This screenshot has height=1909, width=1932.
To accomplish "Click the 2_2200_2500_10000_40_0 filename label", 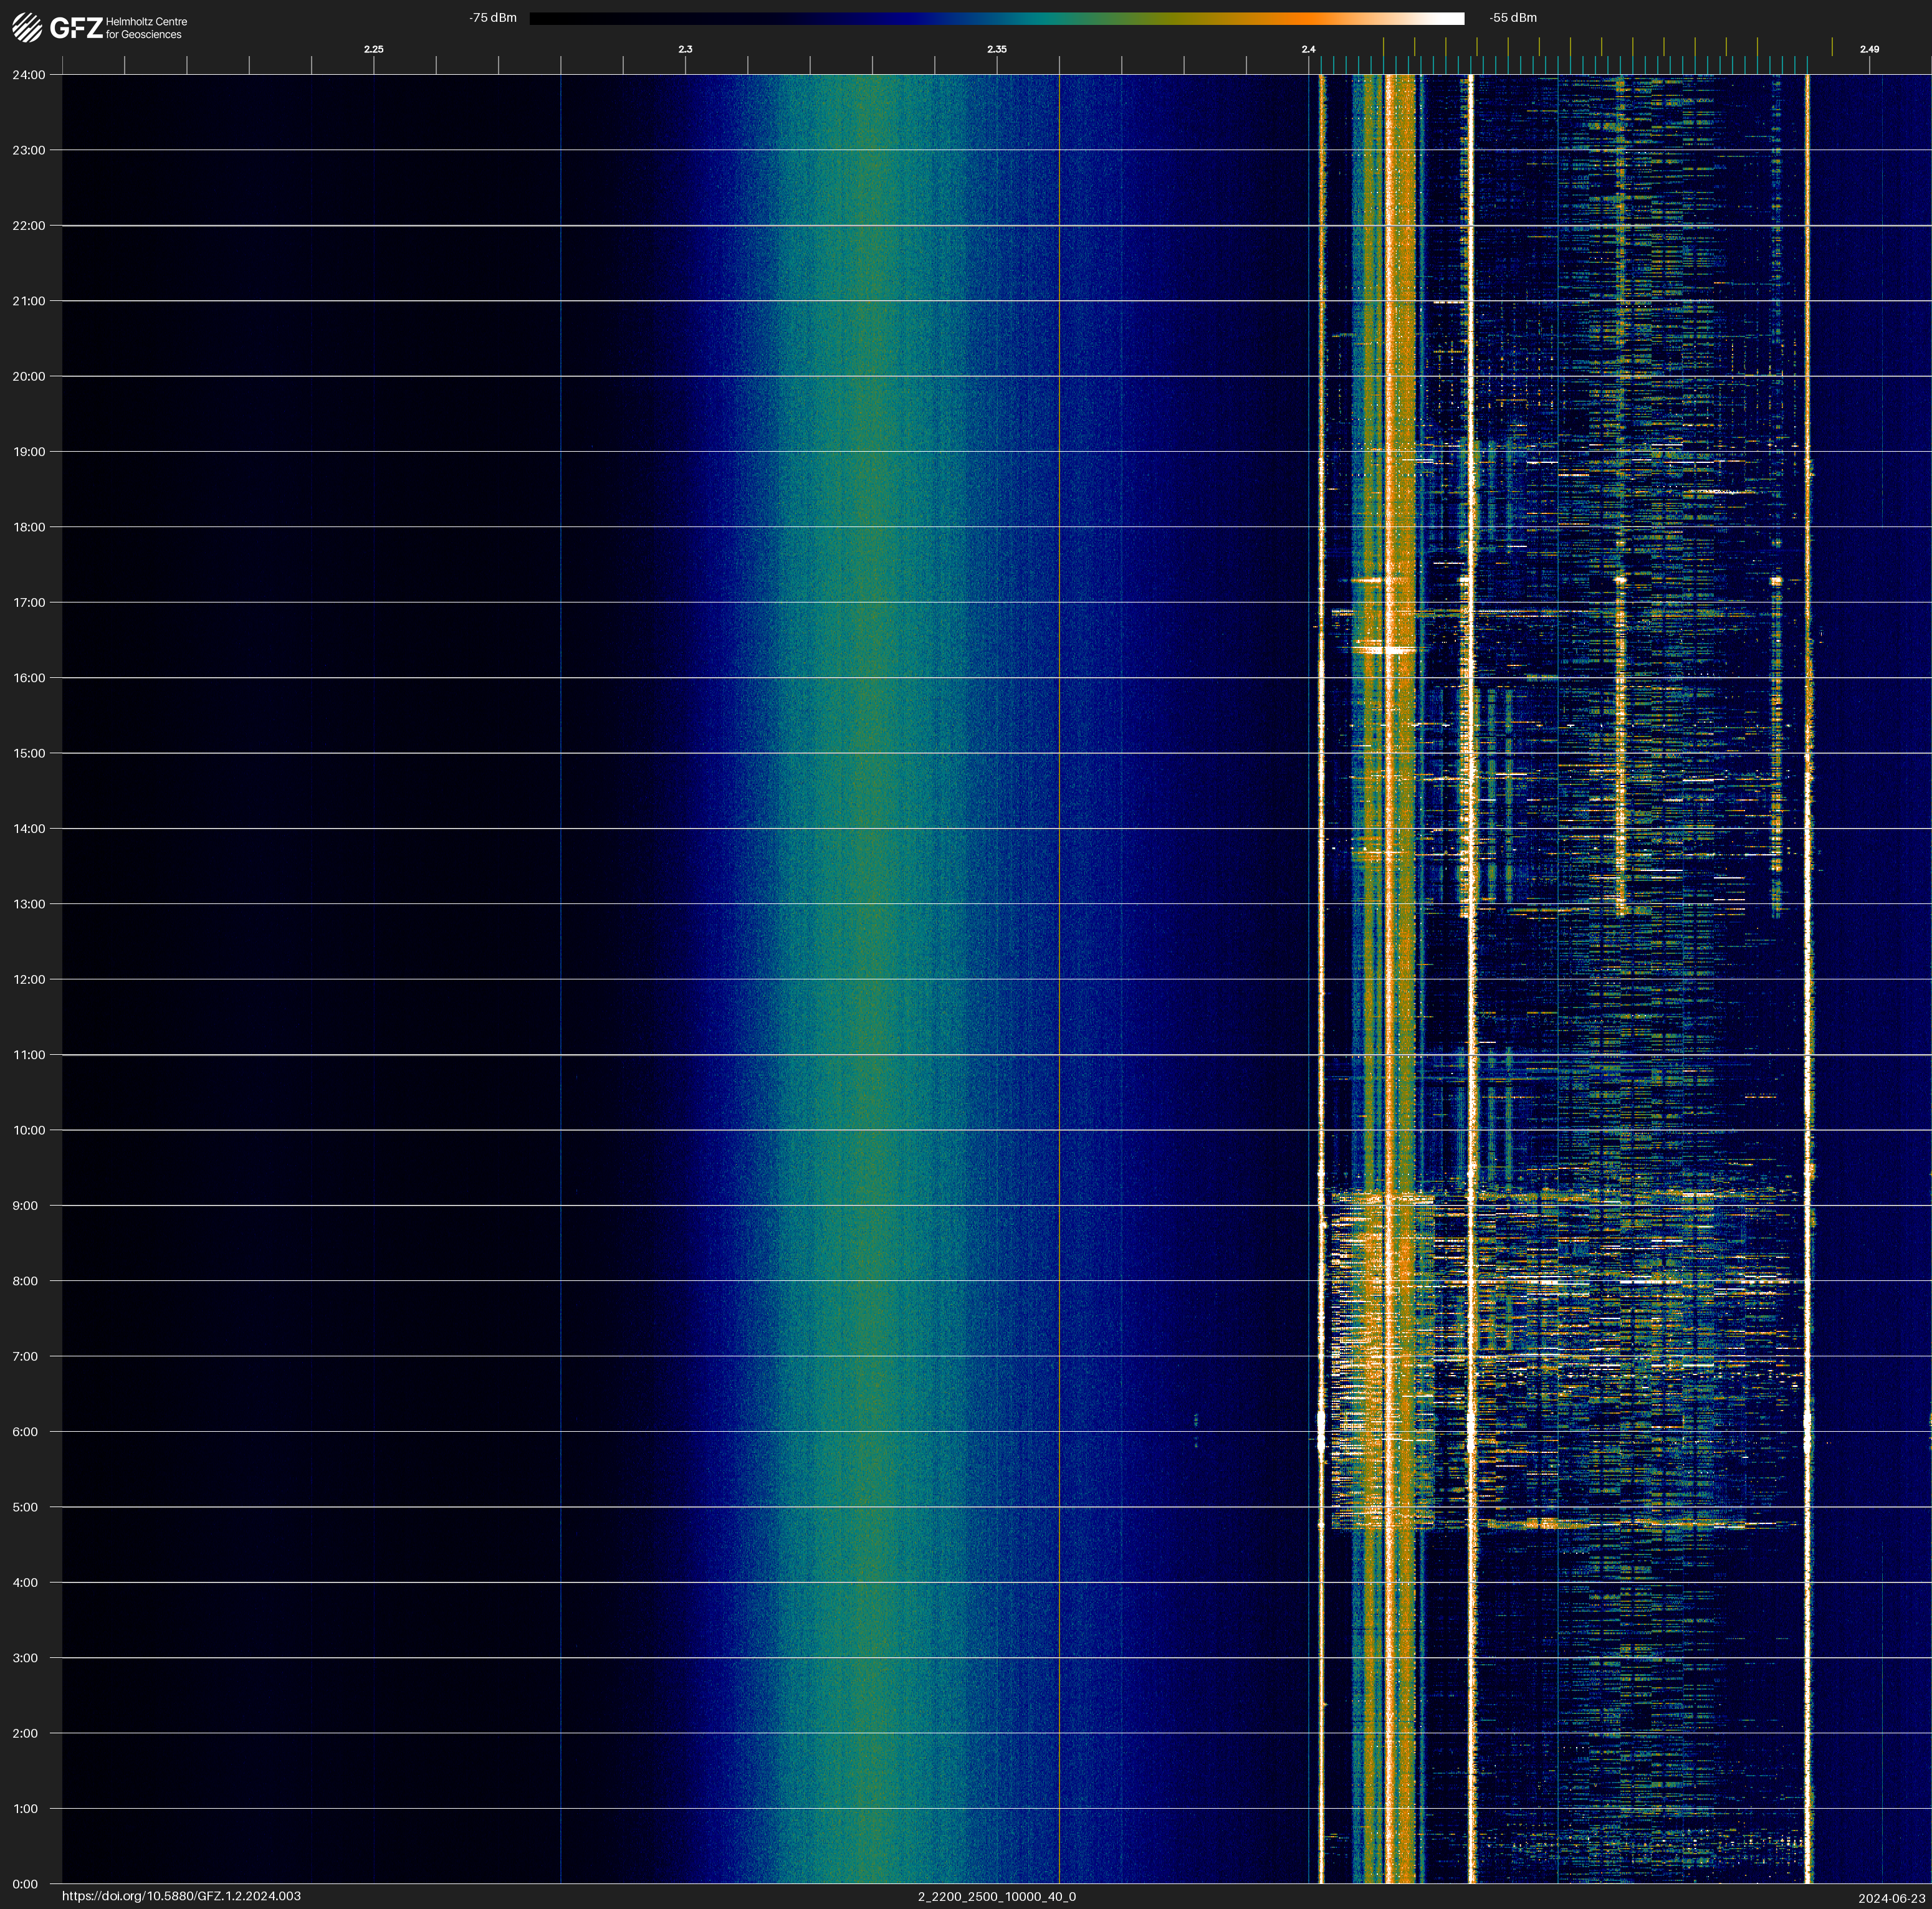I will (x=996, y=1896).
